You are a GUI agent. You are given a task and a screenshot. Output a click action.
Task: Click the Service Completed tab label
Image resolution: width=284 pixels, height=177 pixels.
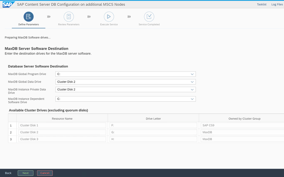149,25
